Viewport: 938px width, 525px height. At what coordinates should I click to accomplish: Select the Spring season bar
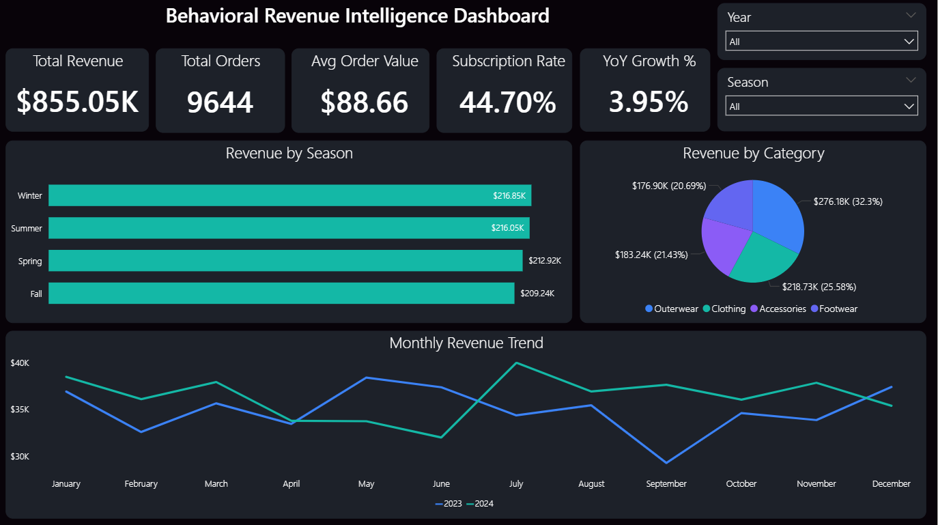[283, 261]
